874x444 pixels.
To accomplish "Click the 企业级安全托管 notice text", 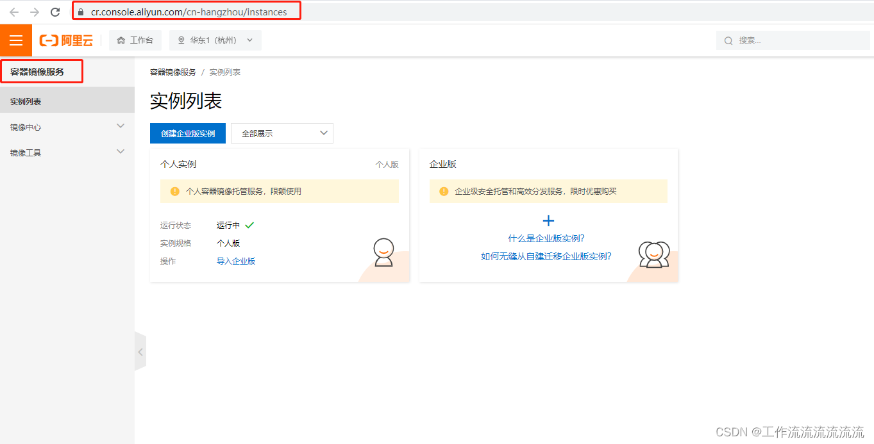I will click(535, 191).
